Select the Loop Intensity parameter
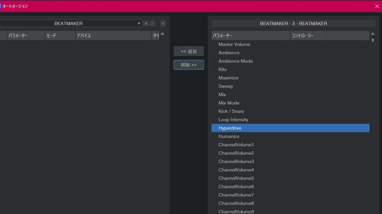 233,120
